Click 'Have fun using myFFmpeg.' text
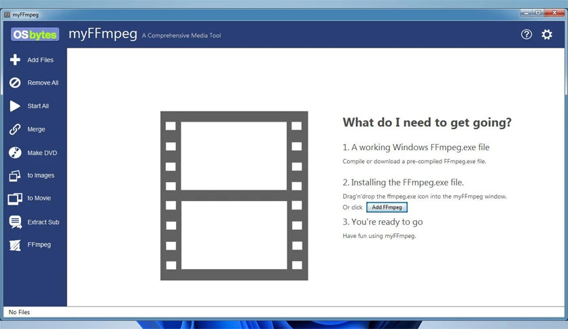This screenshot has width=568, height=329. tap(379, 236)
